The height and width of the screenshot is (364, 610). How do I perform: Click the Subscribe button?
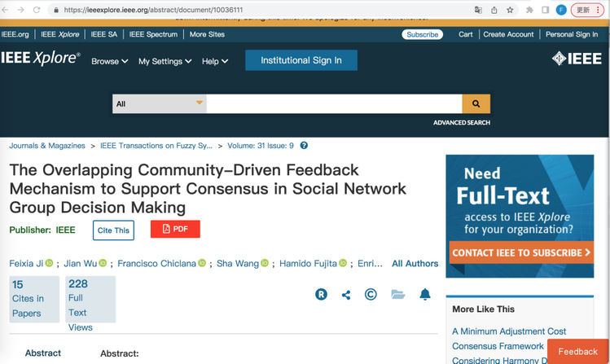[x=422, y=35]
